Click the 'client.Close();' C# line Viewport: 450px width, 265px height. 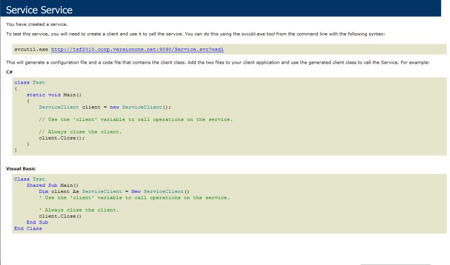coord(62,138)
